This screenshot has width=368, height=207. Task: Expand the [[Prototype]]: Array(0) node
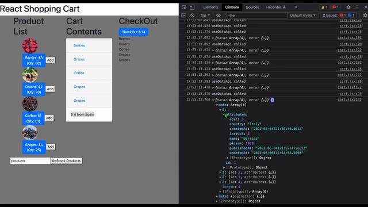(220, 191)
